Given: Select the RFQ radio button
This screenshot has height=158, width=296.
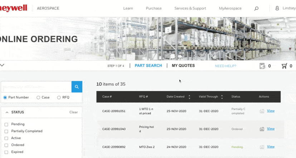Looking at the screenshot, I should point(59,98).
